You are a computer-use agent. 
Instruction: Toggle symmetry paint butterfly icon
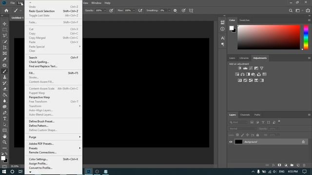click(191, 11)
